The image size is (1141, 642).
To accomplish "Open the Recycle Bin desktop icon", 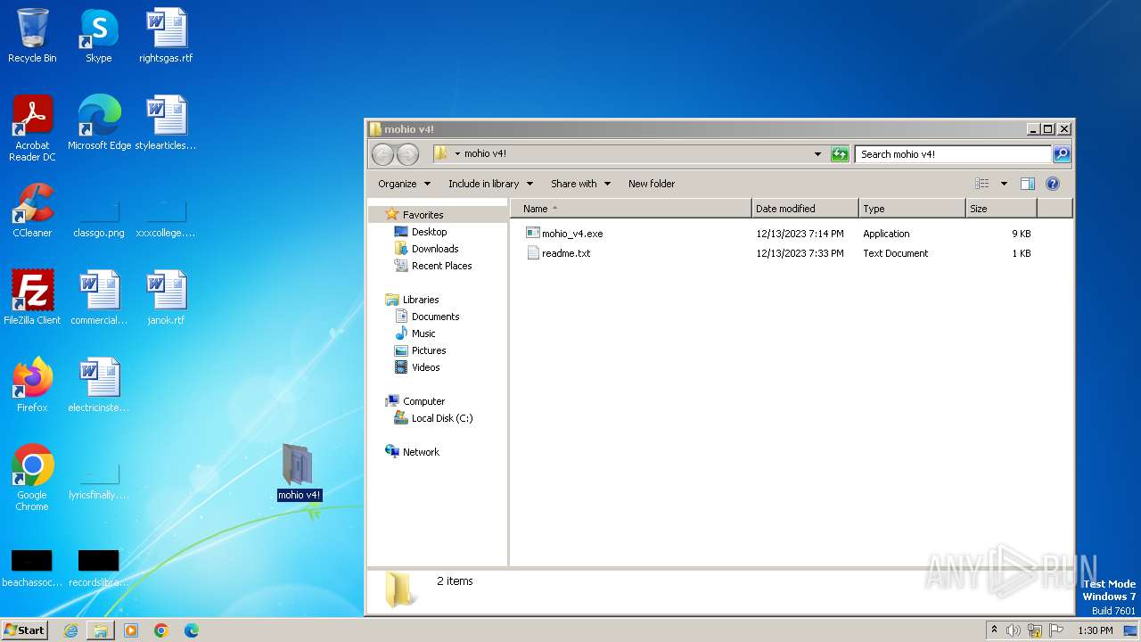I will [32, 36].
